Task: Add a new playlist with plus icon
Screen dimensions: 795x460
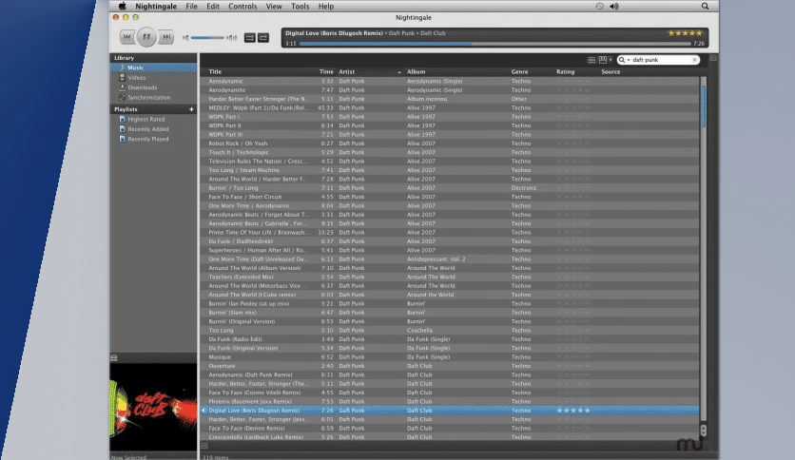Action: point(191,109)
